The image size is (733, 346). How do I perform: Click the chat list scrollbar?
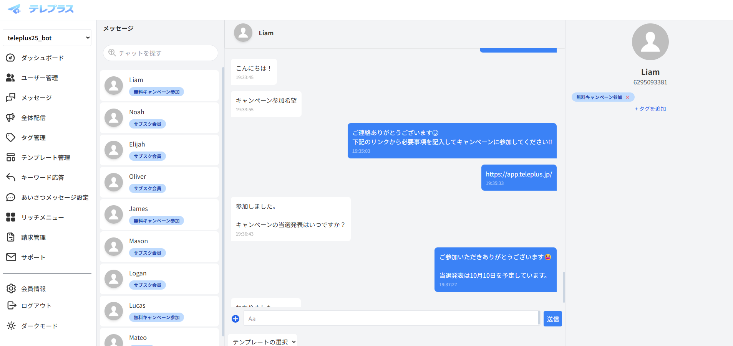(x=223, y=201)
